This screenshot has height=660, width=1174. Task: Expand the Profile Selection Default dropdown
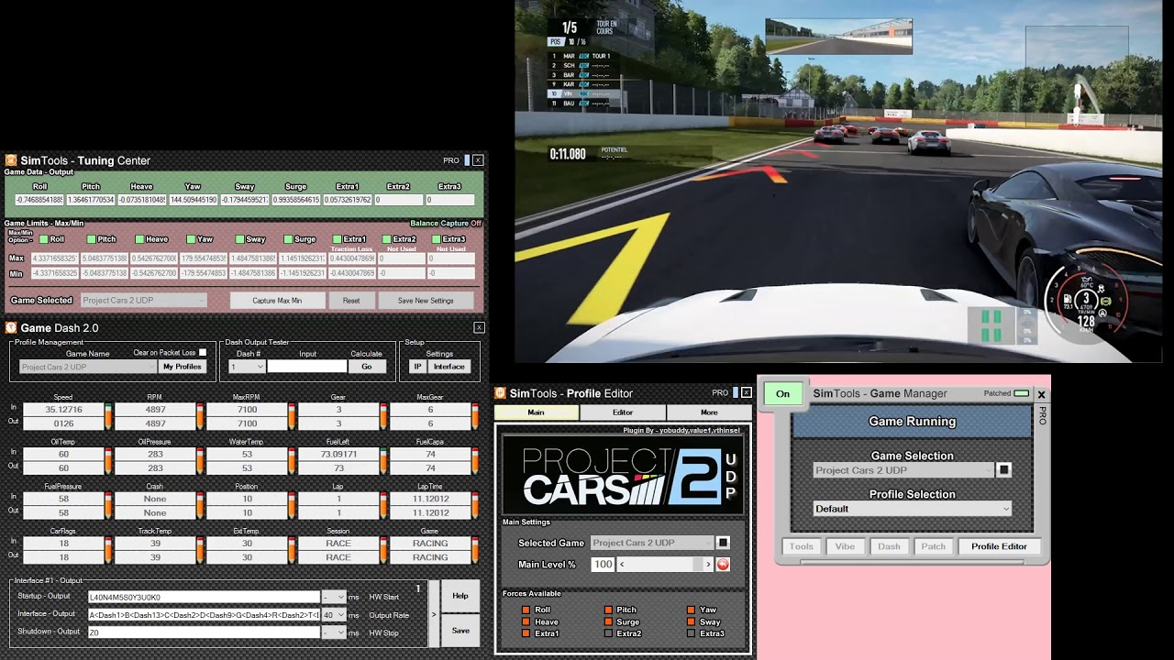click(913, 509)
